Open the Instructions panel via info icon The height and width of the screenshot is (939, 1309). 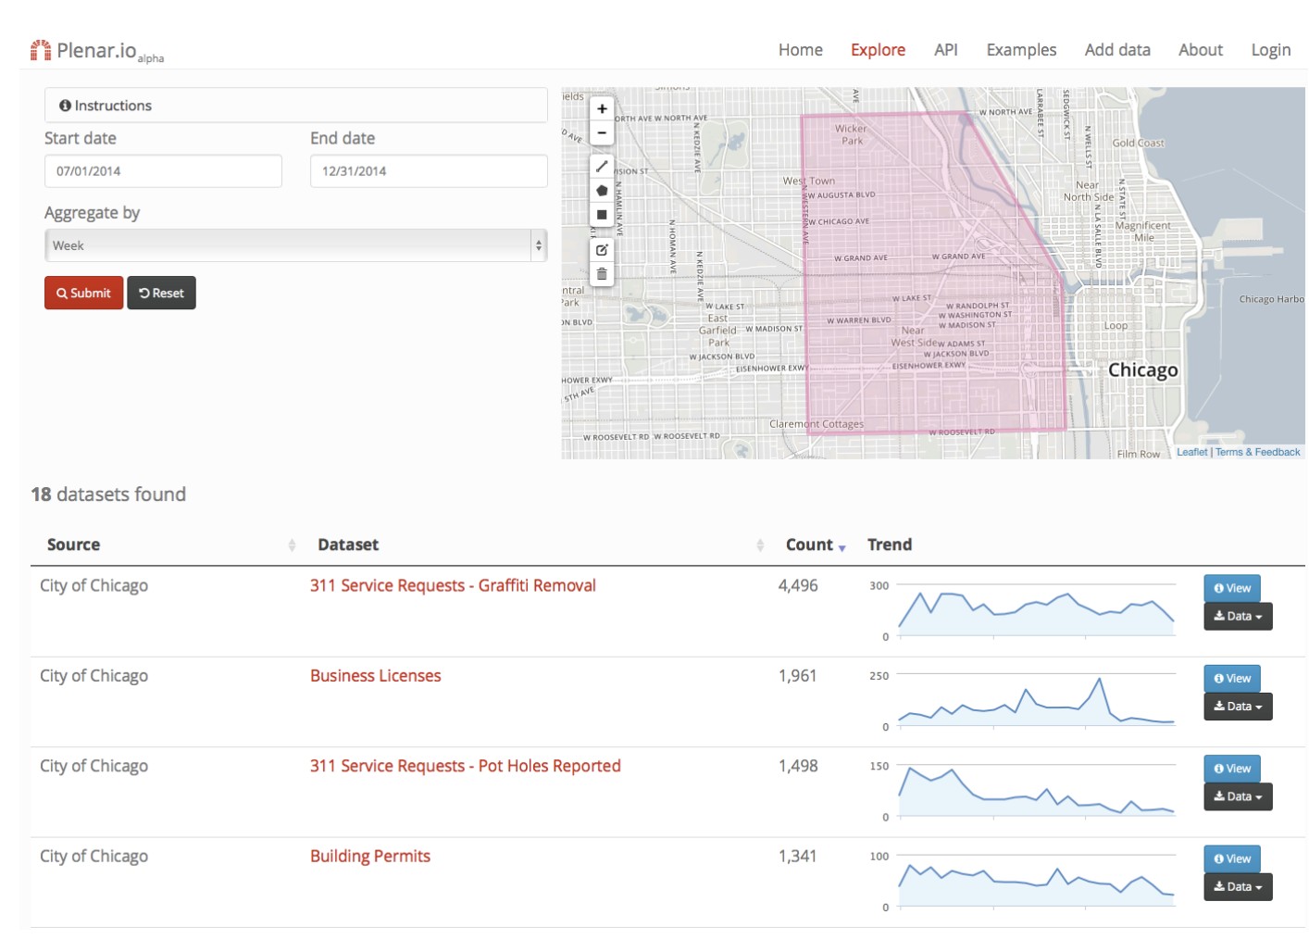[x=64, y=105]
